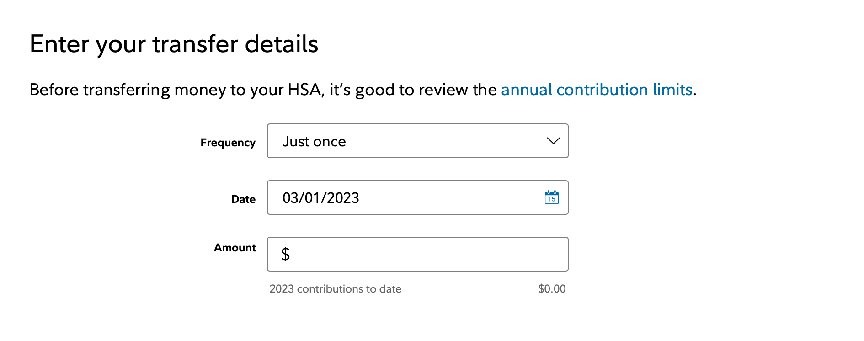Click the word 'details' in the heading
The image size is (864, 341).
281,44
